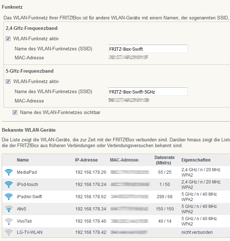Click data rate value 40 / 14
The height and width of the screenshot is (241, 230).
pyautogui.click(x=165, y=221)
